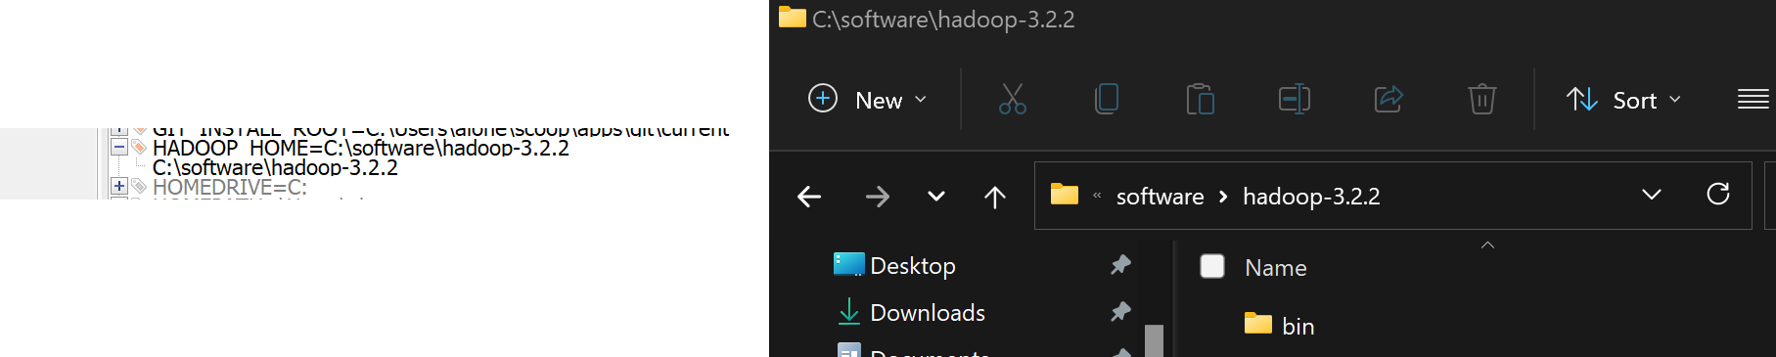The image size is (1776, 357).
Task: Click the Paste clipboard icon
Action: coord(1201,99)
